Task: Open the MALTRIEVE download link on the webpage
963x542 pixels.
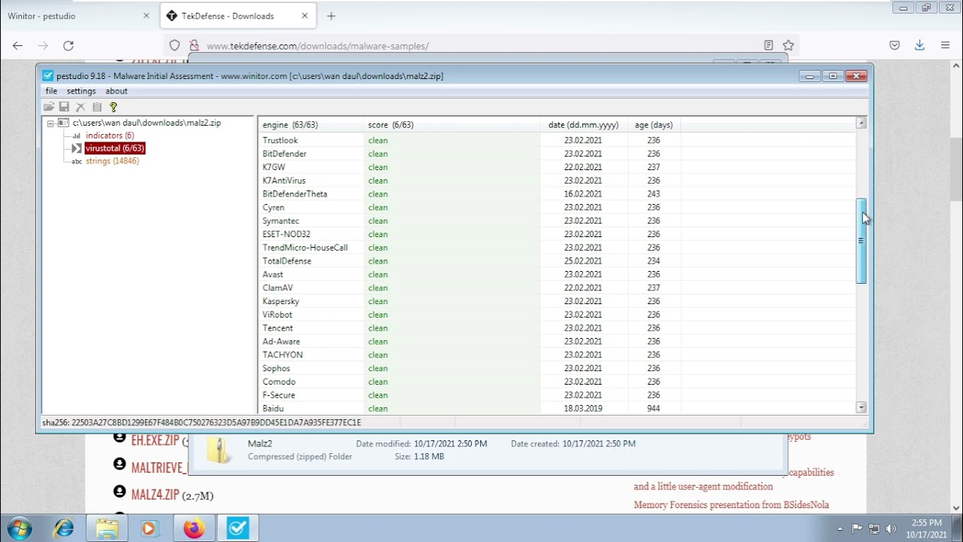Action: pos(158,468)
